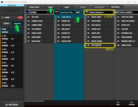The width and height of the screenshot is (138, 107).
Task: Select the PANEL KATANA slot
Action: tap(12, 31)
